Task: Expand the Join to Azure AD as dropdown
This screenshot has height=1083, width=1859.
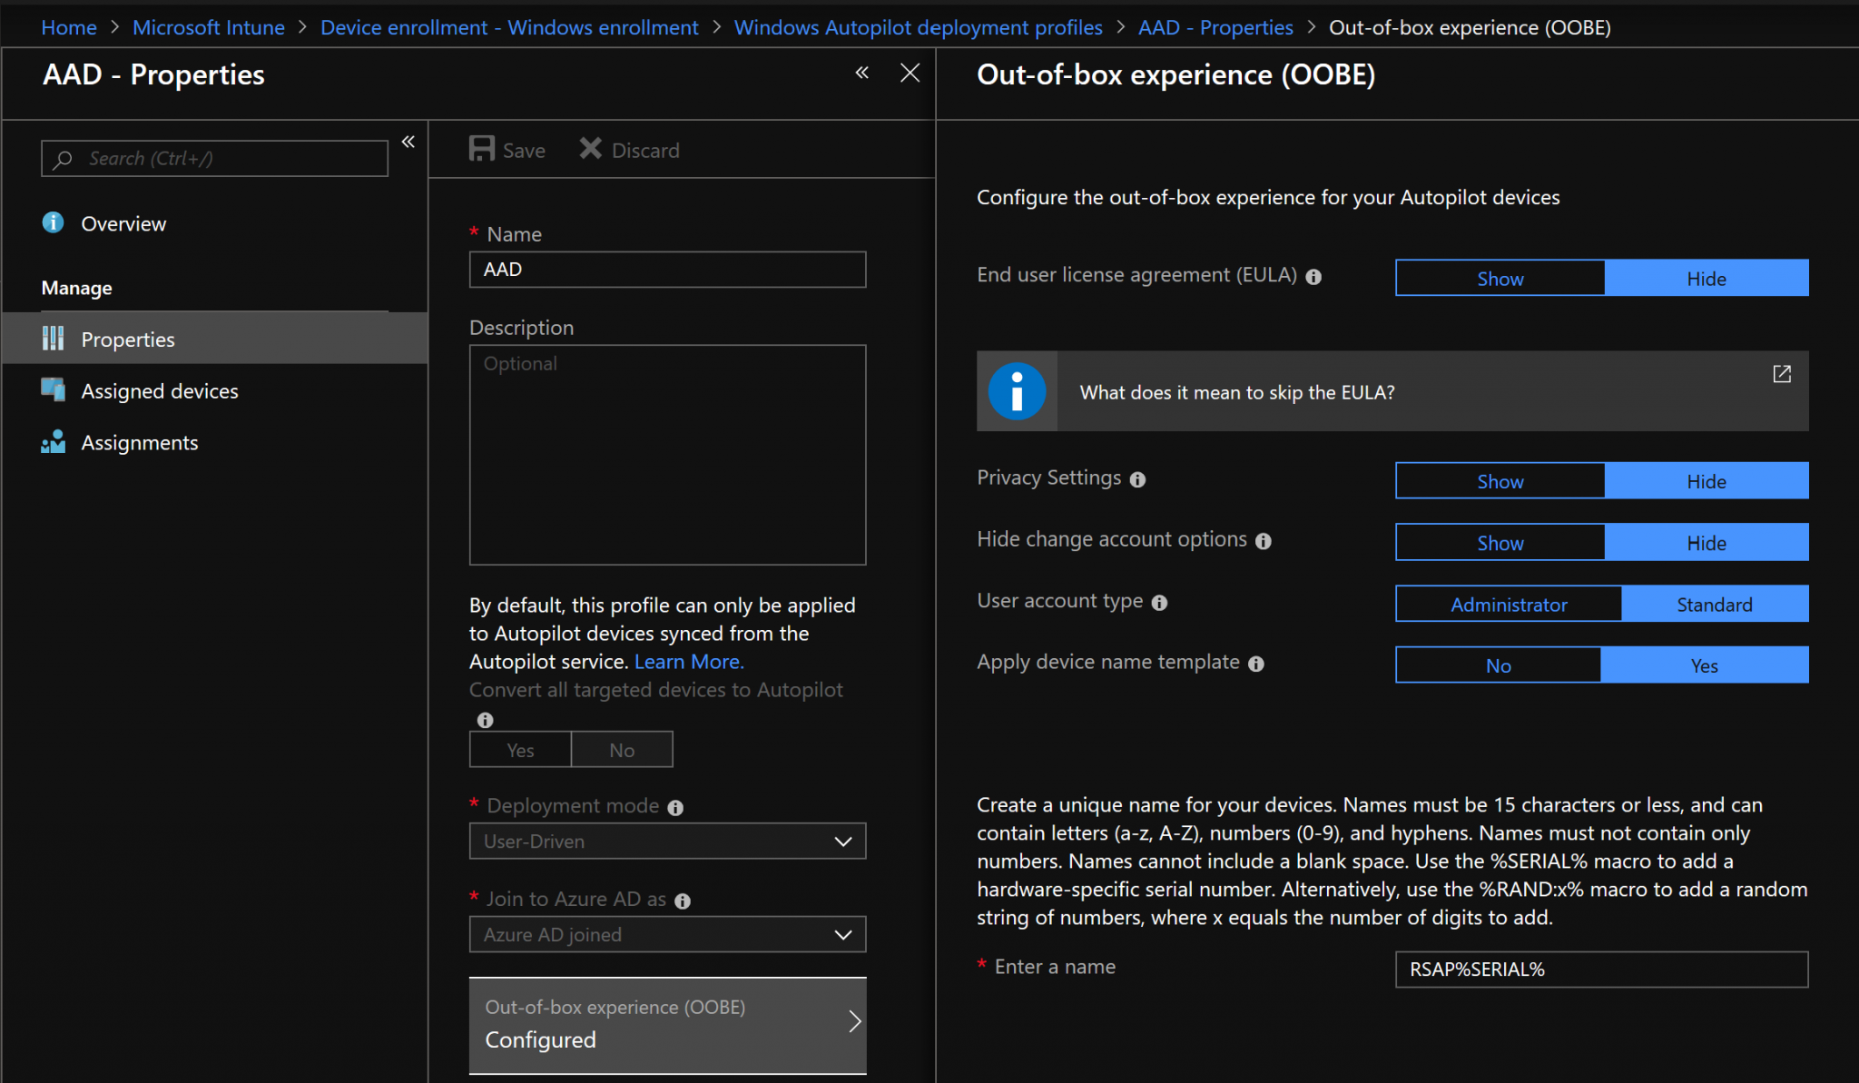Action: pyautogui.click(x=667, y=934)
